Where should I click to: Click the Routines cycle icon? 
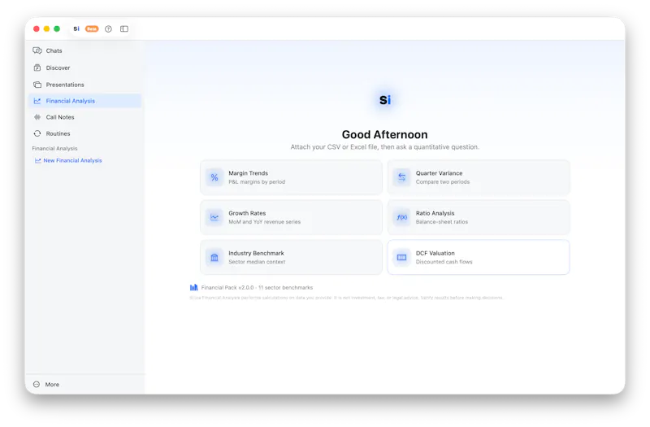pyautogui.click(x=37, y=133)
